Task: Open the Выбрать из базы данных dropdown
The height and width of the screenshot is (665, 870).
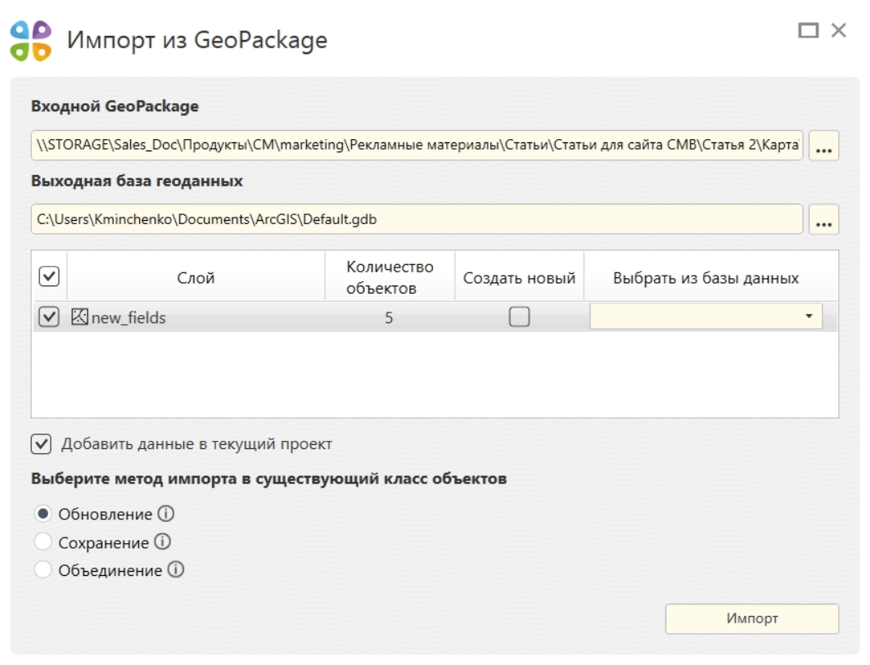Action: tap(705, 316)
